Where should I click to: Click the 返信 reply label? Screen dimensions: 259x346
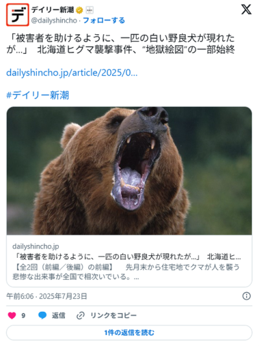click(58, 316)
